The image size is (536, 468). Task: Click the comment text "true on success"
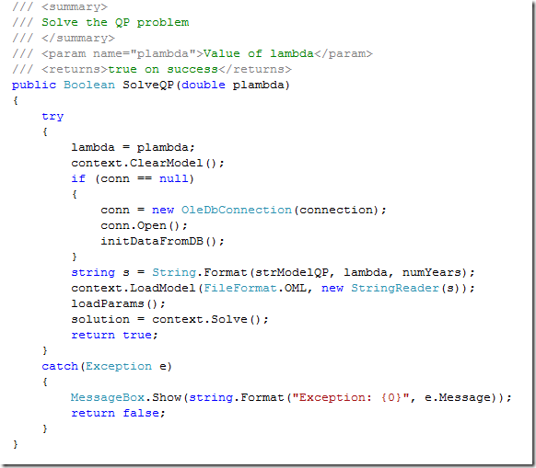tap(163, 69)
